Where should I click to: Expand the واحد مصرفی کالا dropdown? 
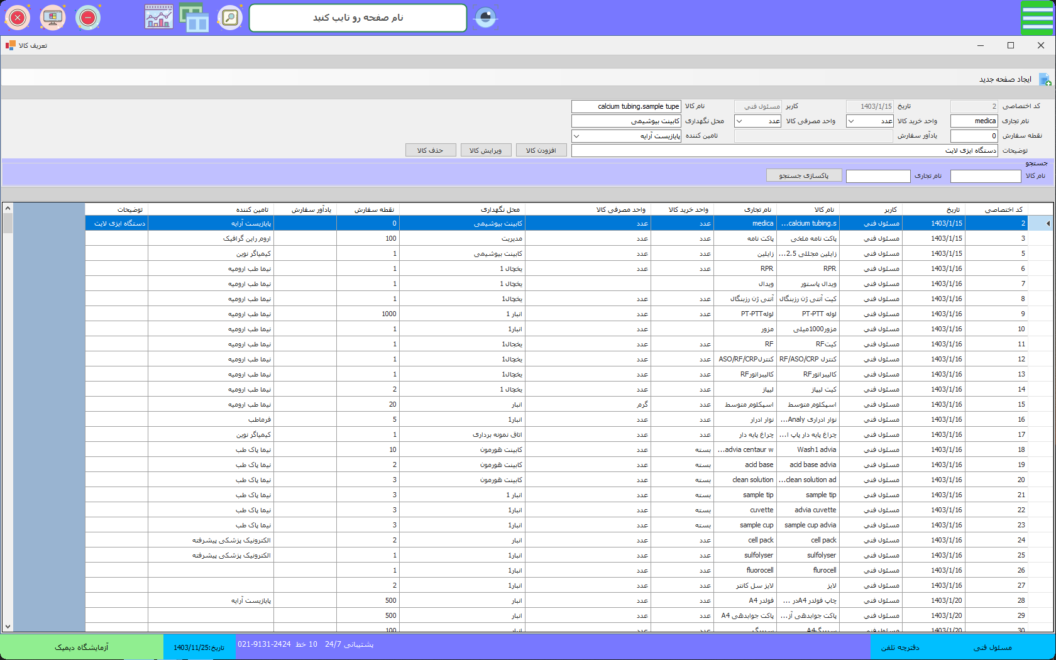point(740,121)
